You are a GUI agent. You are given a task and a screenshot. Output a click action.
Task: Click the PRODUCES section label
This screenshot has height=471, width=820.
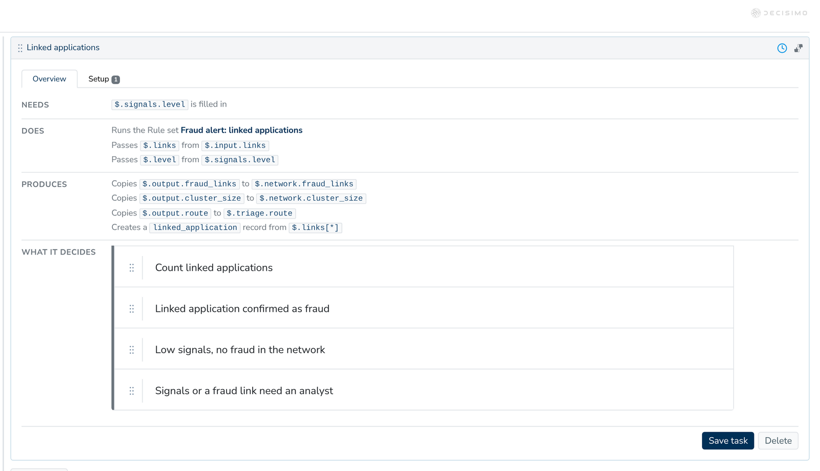point(44,184)
